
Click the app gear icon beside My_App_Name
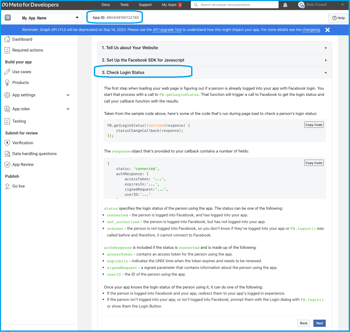click(x=8, y=18)
